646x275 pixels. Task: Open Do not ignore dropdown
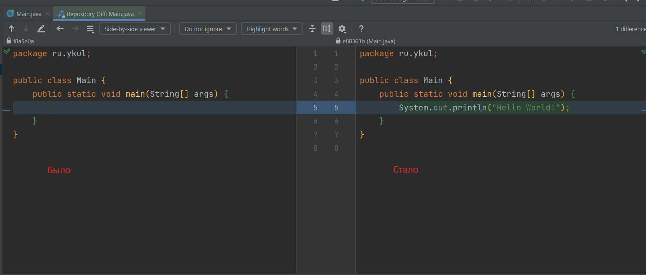click(208, 29)
